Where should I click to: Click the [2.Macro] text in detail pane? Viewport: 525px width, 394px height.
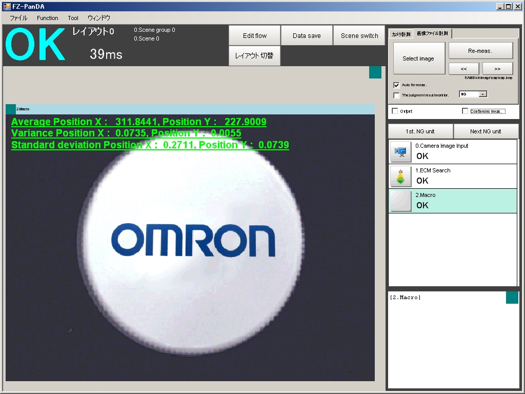tap(405, 298)
